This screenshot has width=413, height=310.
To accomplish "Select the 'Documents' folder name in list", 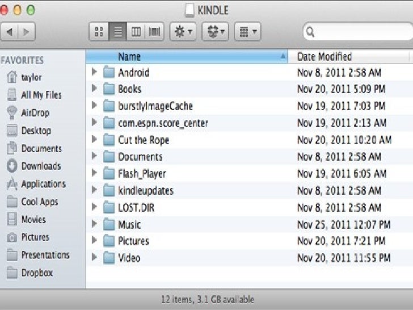I will [140, 157].
